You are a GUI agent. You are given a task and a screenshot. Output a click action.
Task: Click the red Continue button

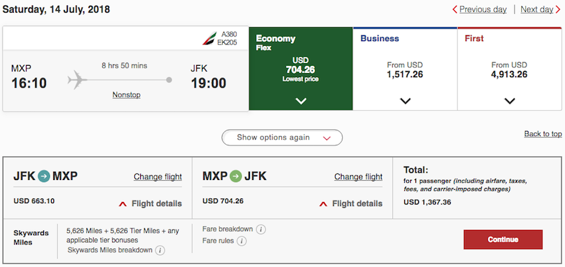503,239
